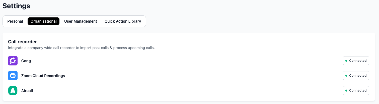Open the User Management tab
Screen dimensions: 379x104
pyautogui.click(x=81, y=21)
